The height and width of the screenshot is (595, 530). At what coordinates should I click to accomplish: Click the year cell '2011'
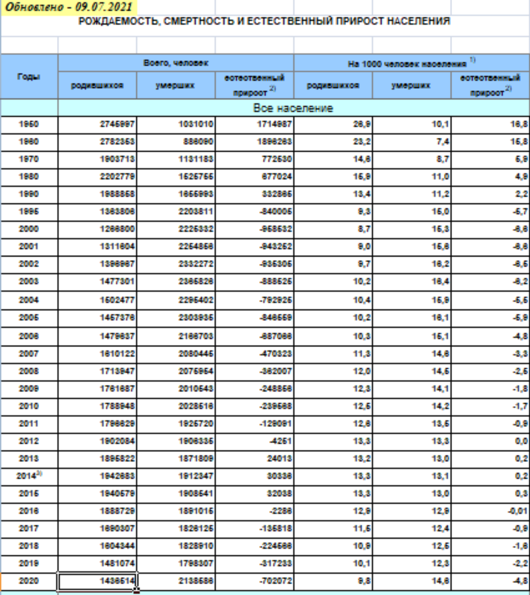click(29, 423)
